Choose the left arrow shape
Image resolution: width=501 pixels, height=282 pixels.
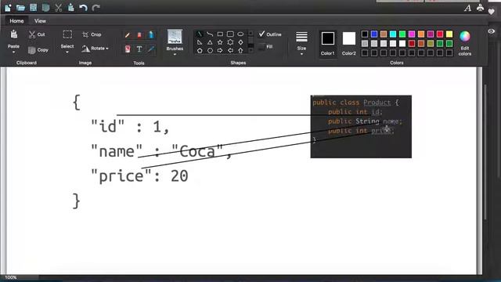230,50
